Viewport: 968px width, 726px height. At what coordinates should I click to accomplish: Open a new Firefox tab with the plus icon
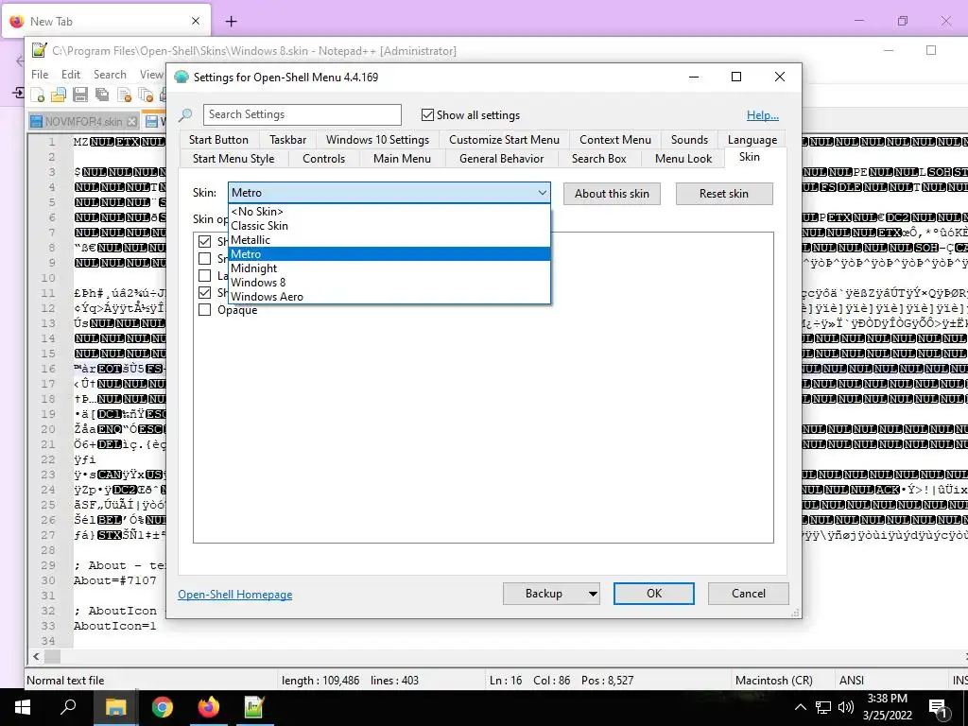[231, 22]
